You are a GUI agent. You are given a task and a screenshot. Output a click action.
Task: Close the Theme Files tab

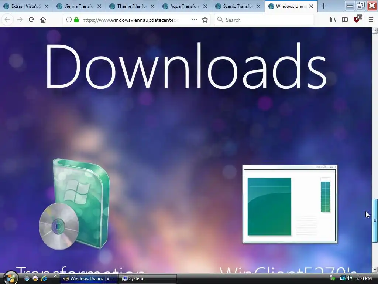pyautogui.click(x=152, y=7)
